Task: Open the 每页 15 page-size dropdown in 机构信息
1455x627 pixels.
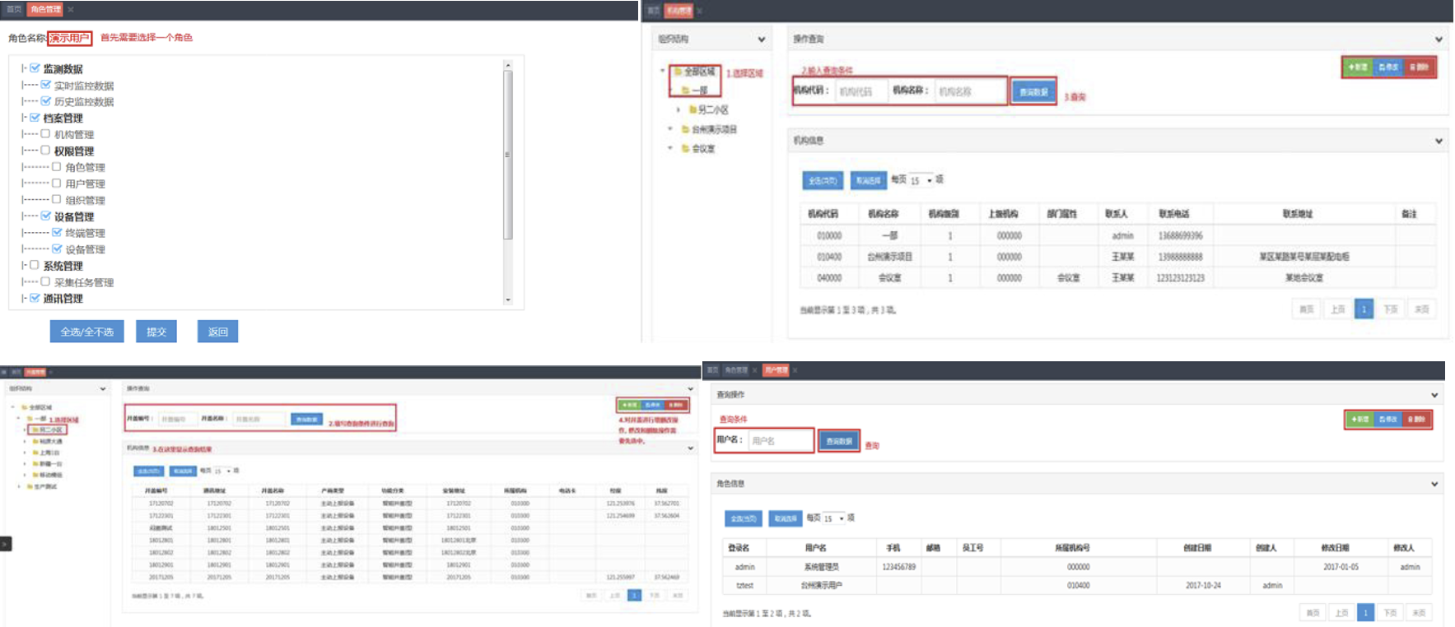Action: 921,180
